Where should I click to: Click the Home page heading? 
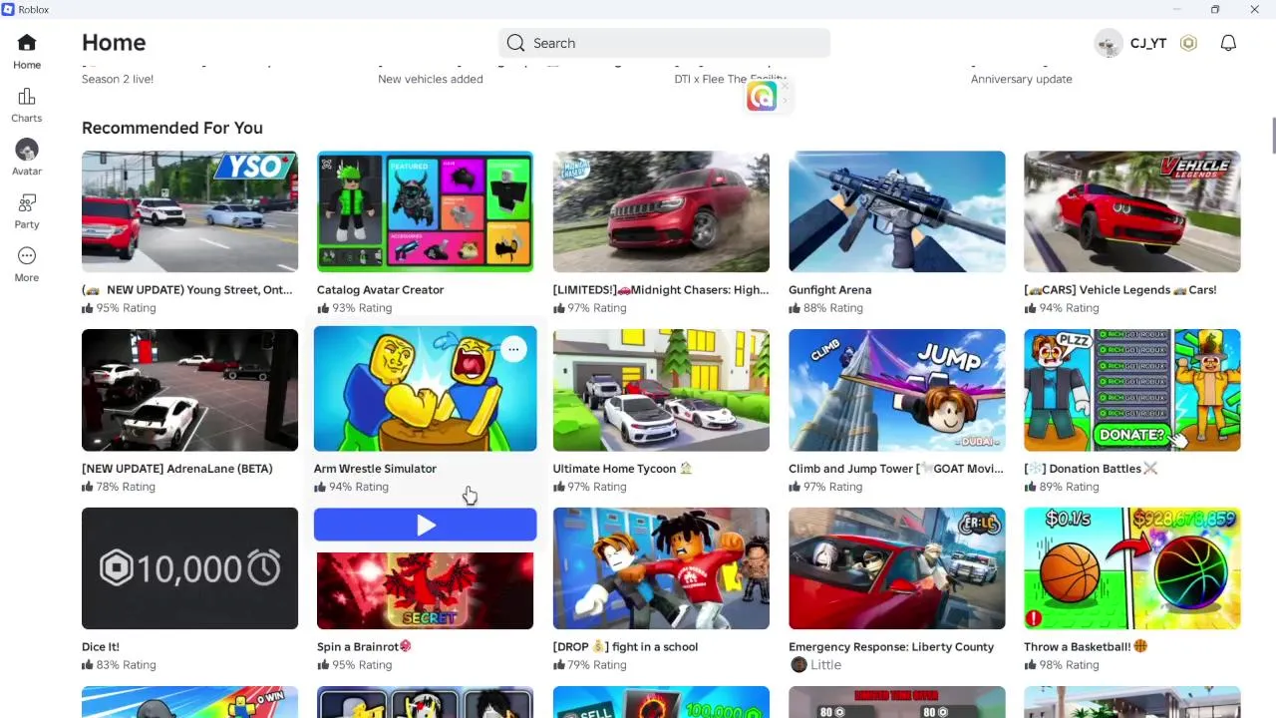click(x=114, y=43)
